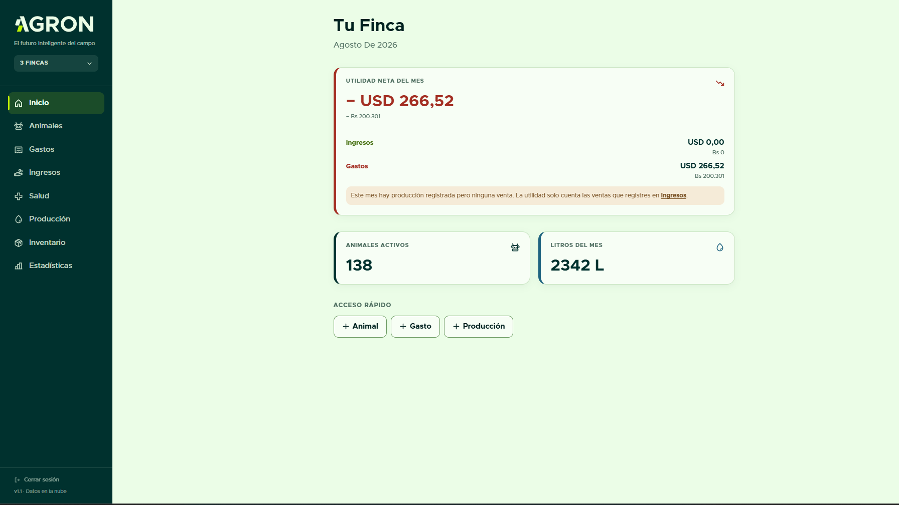
Task: Click the + Gasto button
Action: click(415, 327)
